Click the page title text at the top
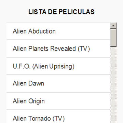123x123 pixels. coord(61,12)
